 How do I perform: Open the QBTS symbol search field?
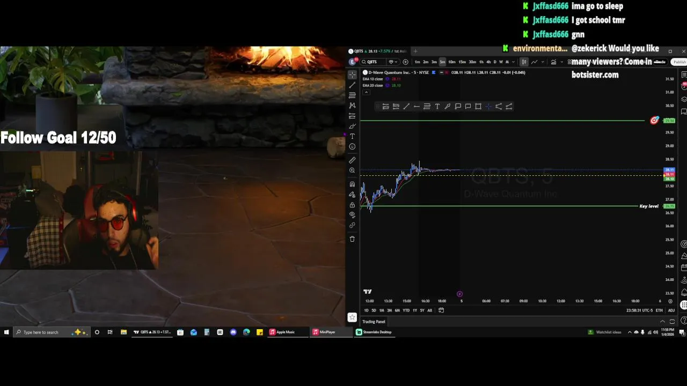pos(374,62)
